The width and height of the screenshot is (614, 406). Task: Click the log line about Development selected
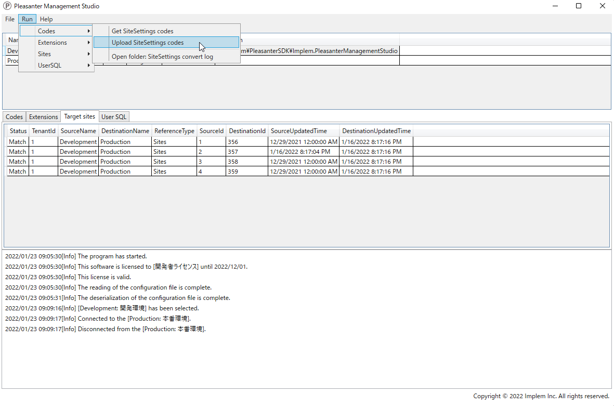pos(102,308)
